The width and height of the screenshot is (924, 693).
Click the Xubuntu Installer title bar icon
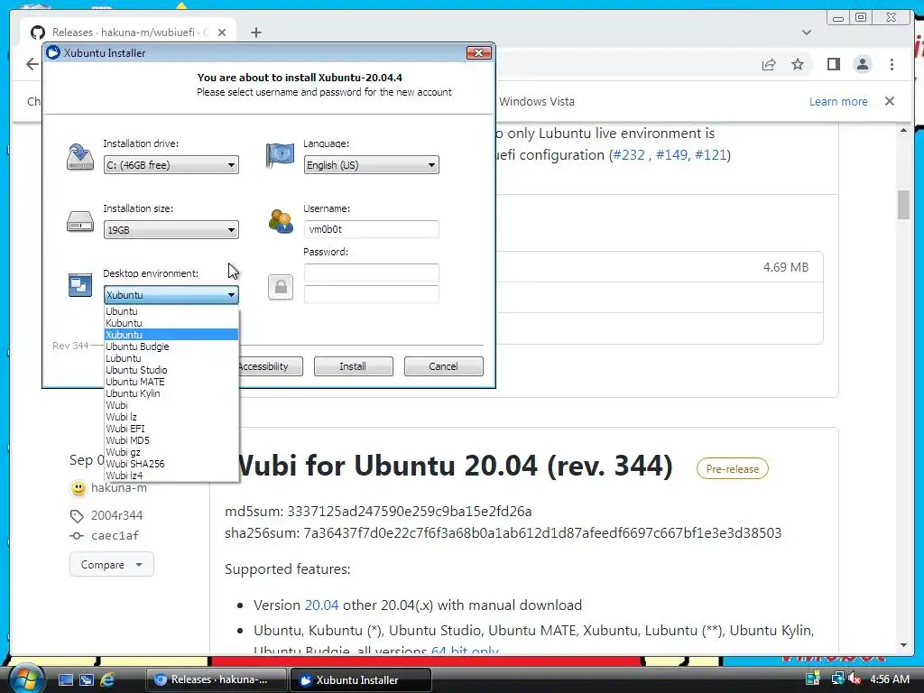coord(53,52)
